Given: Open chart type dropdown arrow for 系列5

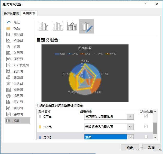Looking at the screenshot, I should tap(130, 137).
